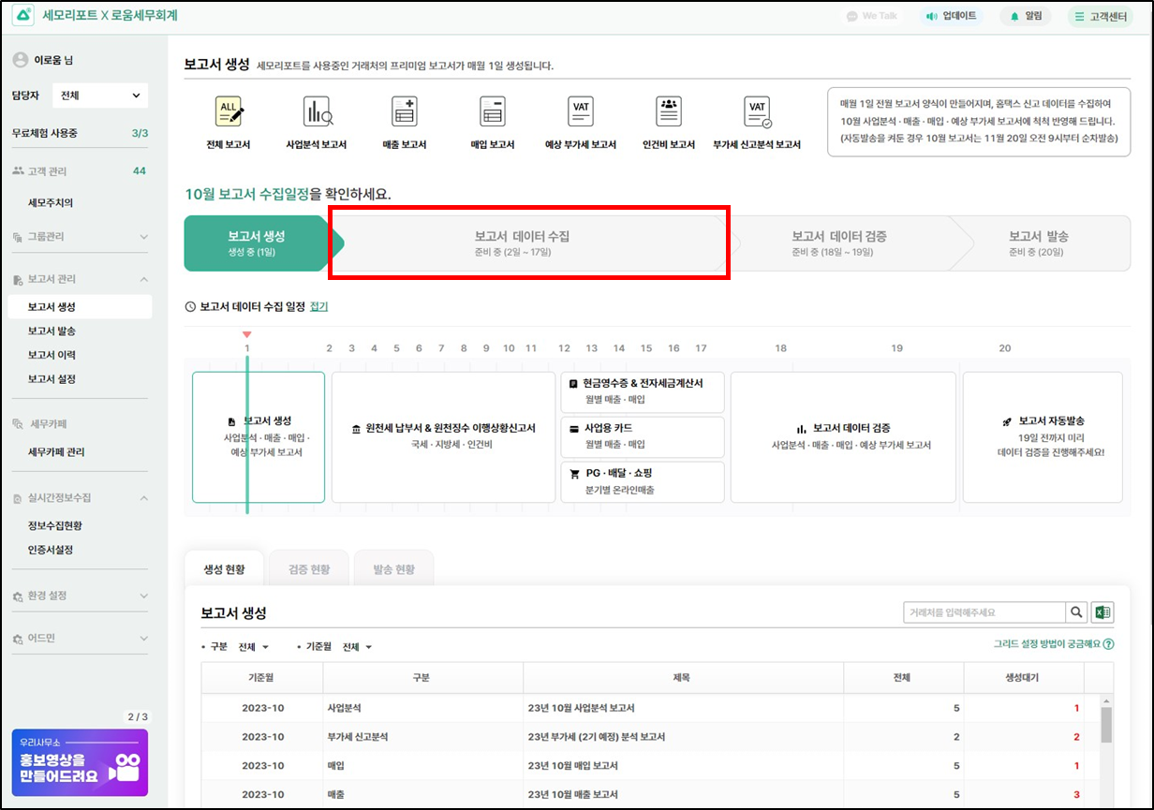Viewport: 1154px width, 810px height.
Task: Open the 부가세 신고분석 보고서 icon
Action: tap(757, 112)
